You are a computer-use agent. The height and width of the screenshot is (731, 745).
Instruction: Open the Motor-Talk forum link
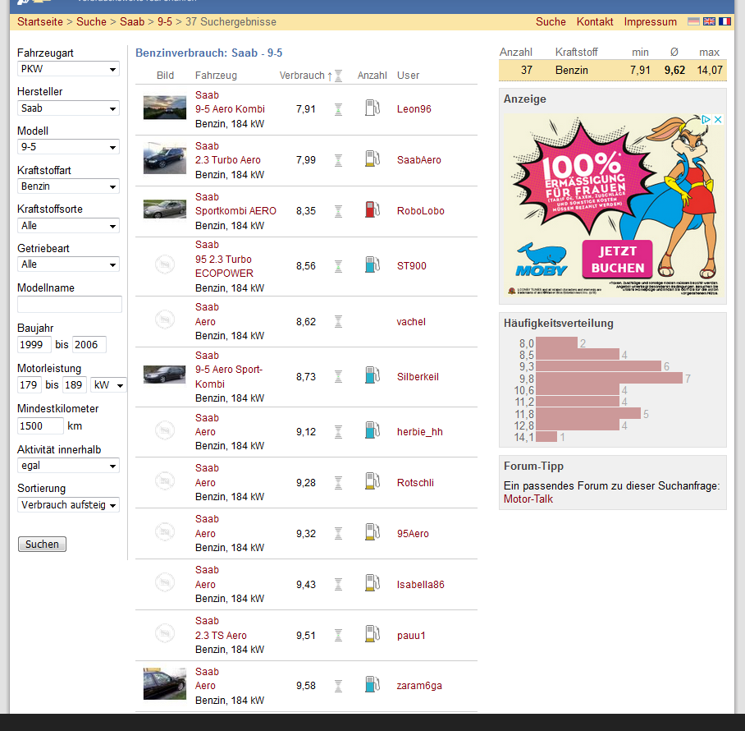528,499
